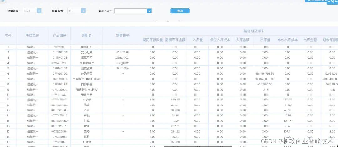Click inside the 商业公司 input field
Screen dimensions: 338x147
click(131, 11)
